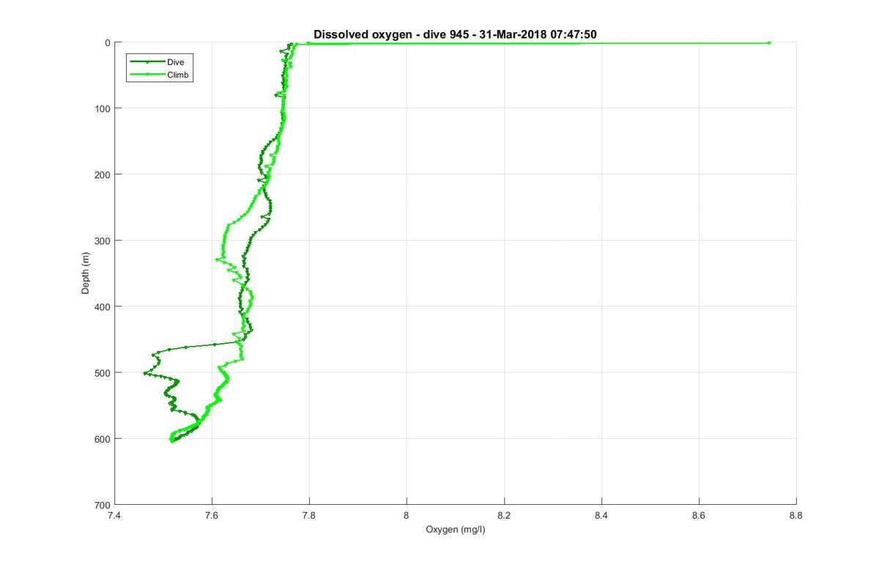Click the x-axis tick label 8.2
The height and width of the screenshot is (567, 879).
tap(504, 515)
